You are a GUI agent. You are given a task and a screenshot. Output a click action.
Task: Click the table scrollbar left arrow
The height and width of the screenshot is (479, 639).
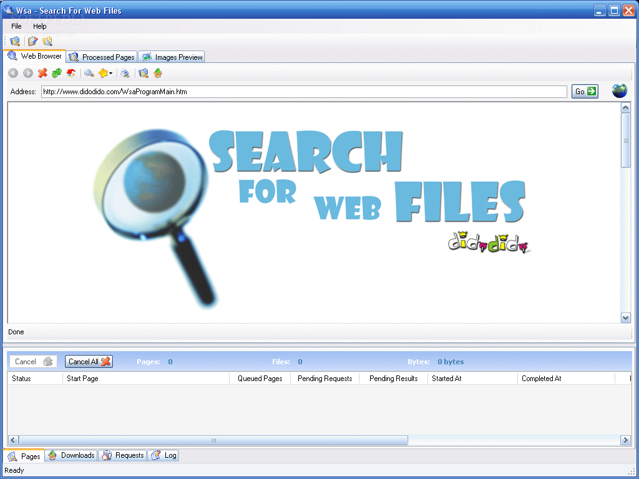tap(13, 440)
